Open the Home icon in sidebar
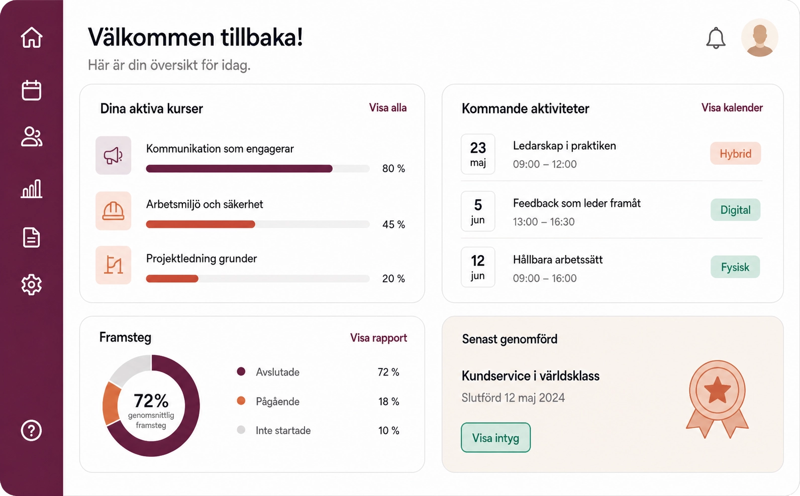The height and width of the screenshot is (496, 800). 31,37
